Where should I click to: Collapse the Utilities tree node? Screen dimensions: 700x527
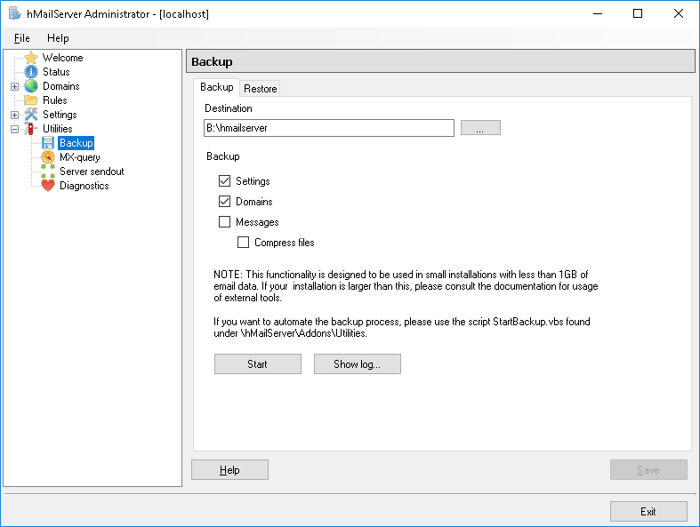pos(15,130)
